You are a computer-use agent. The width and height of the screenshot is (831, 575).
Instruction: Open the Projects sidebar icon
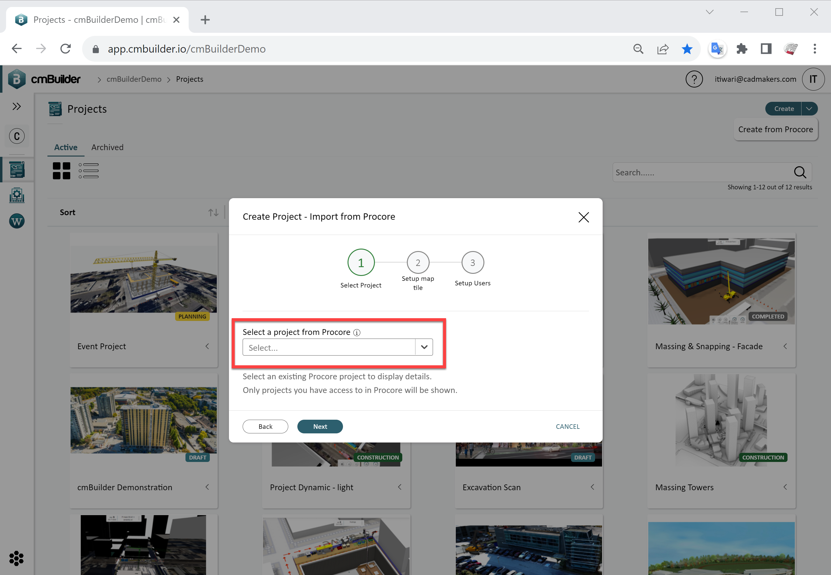pos(17,169)
